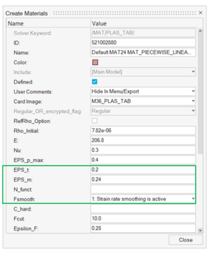
Task: Close the Create Materials dialog via X
Action: click(x=201, y=13)
